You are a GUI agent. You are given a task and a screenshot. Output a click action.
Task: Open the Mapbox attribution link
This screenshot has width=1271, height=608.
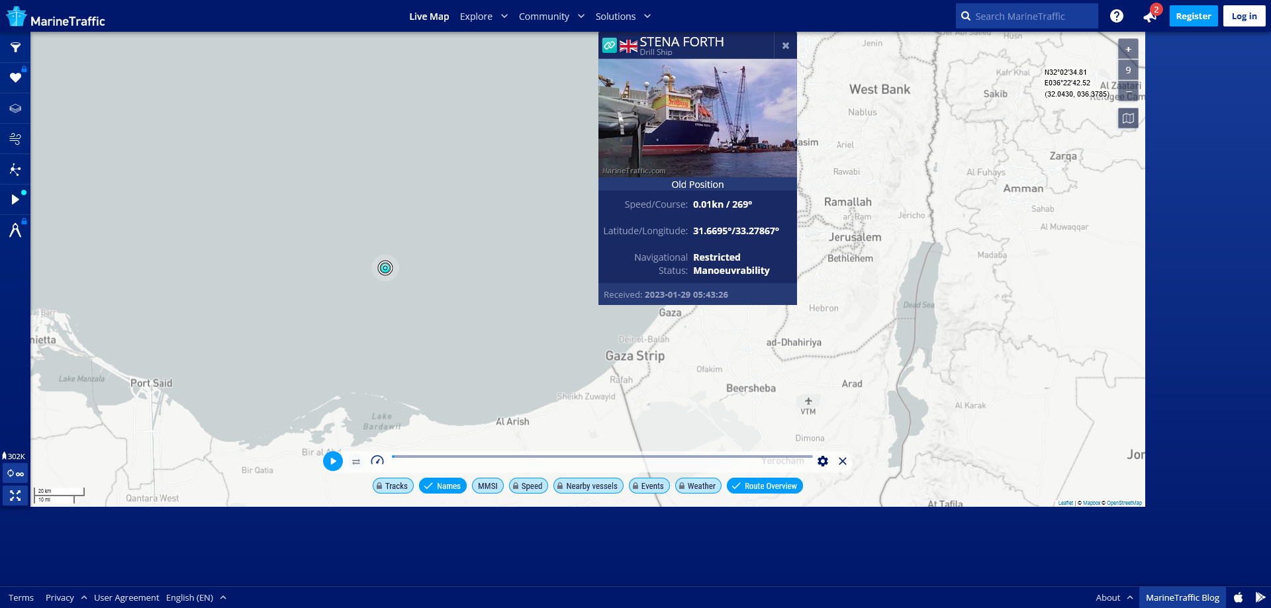(x=1092, y=503)
